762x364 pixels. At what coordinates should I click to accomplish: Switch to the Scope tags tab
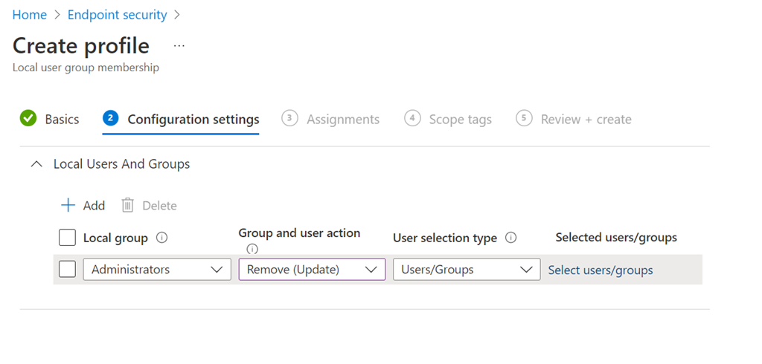coord(459,120)
